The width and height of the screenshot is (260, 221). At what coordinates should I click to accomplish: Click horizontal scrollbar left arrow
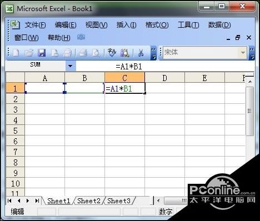click(158, 200)
